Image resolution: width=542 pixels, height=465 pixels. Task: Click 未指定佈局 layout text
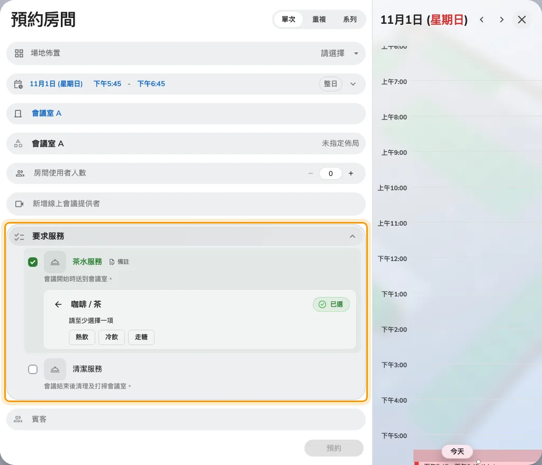(340, 143)
